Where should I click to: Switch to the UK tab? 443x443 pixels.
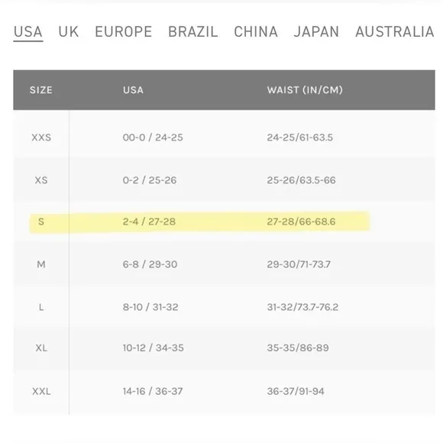(x=69, y=31)
